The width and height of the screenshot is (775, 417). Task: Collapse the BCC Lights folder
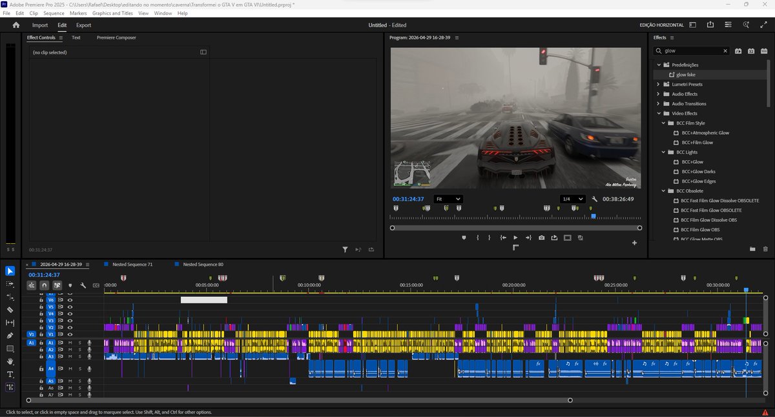tap(663, 152)
